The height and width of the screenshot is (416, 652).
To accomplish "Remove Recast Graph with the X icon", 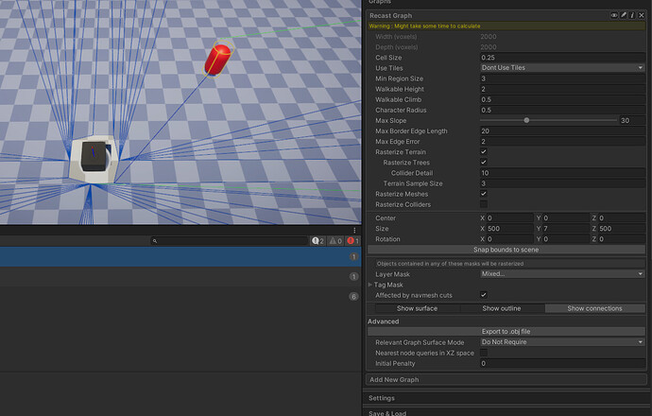I will tap(642, 15).
